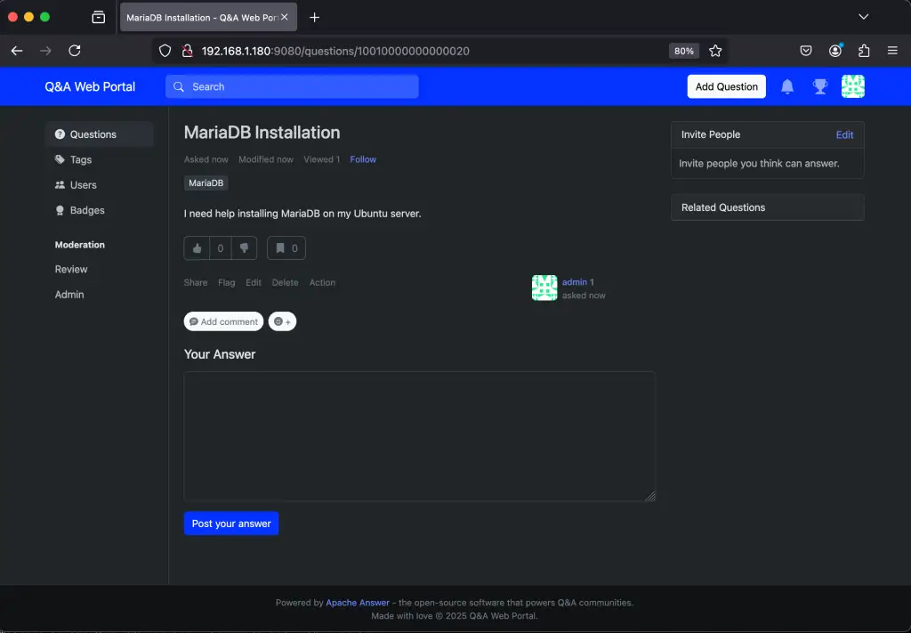Click inside the answer text box
911x633 pixels.
[418, 436]
